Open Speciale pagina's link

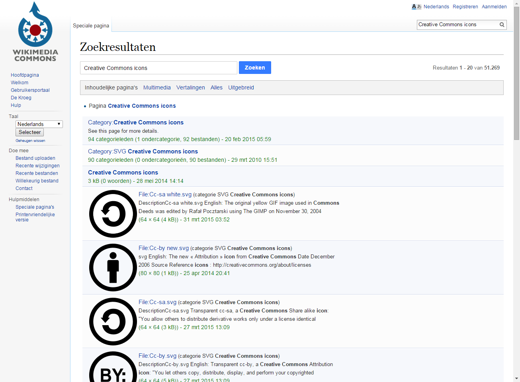point(35,207)
